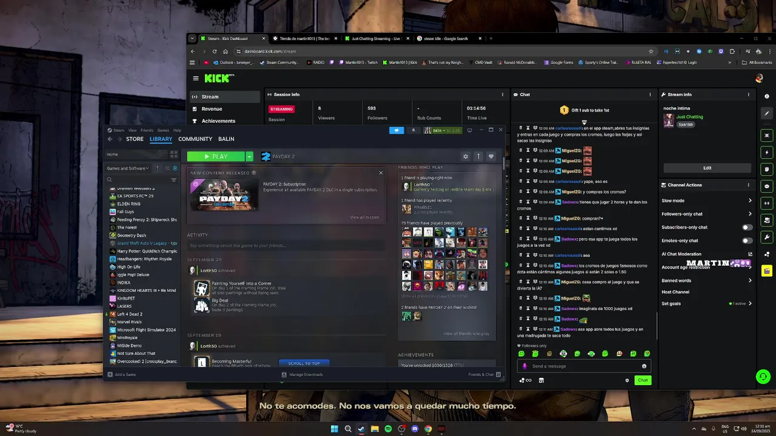Click the wrench icon in Kick right rail

pos(767,237)
